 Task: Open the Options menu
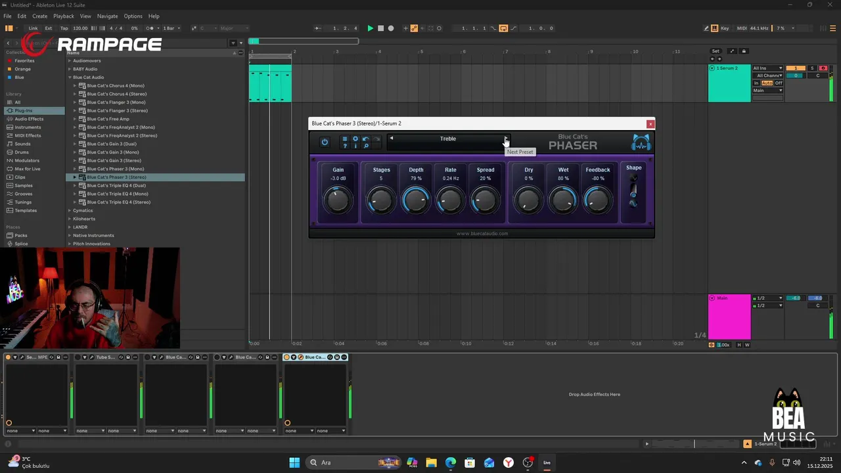[133, 16]
